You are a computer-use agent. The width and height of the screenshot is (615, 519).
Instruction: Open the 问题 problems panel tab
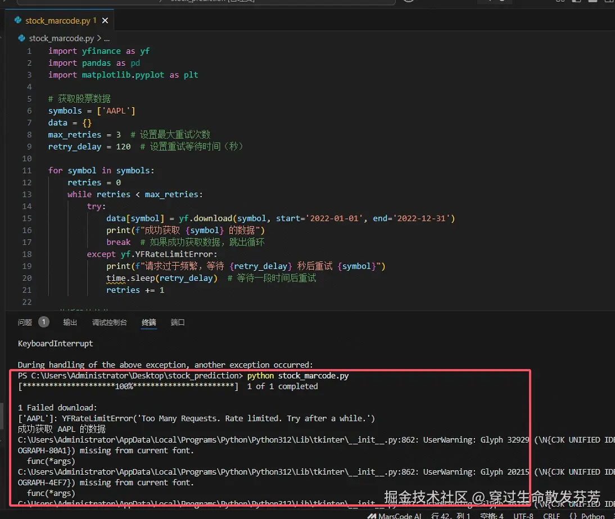point(25,322)
